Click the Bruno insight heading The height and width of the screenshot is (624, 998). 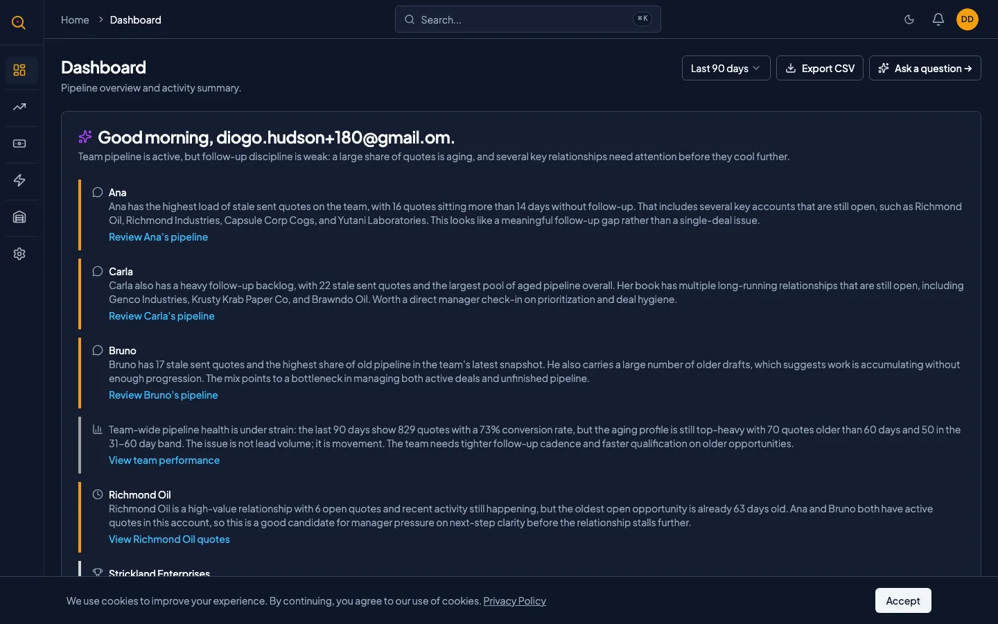(123, 351)
